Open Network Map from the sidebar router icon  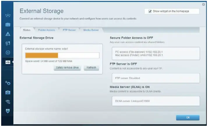click(x=8, y=15)
